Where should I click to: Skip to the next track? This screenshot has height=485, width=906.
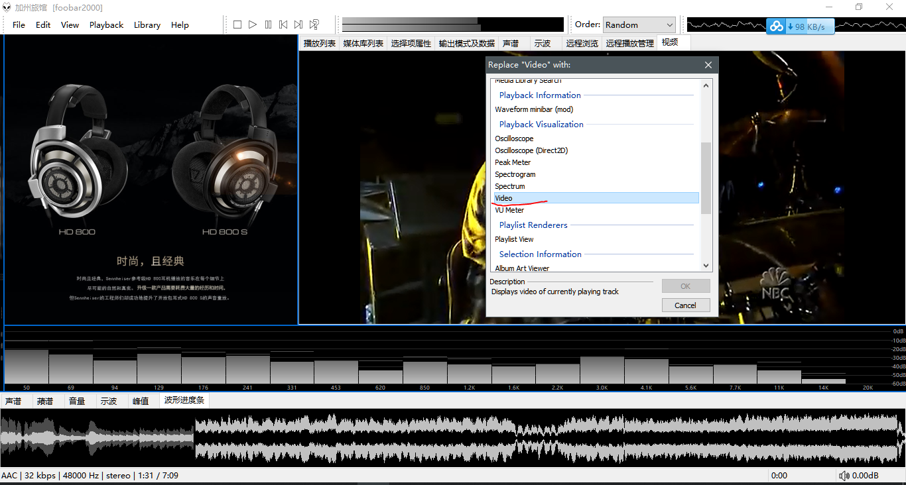298,25
